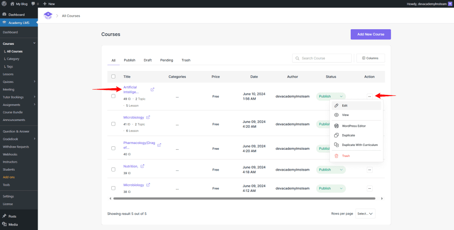Click the horizontal table scrollbar
454x230 pixels.
point(244,199)
